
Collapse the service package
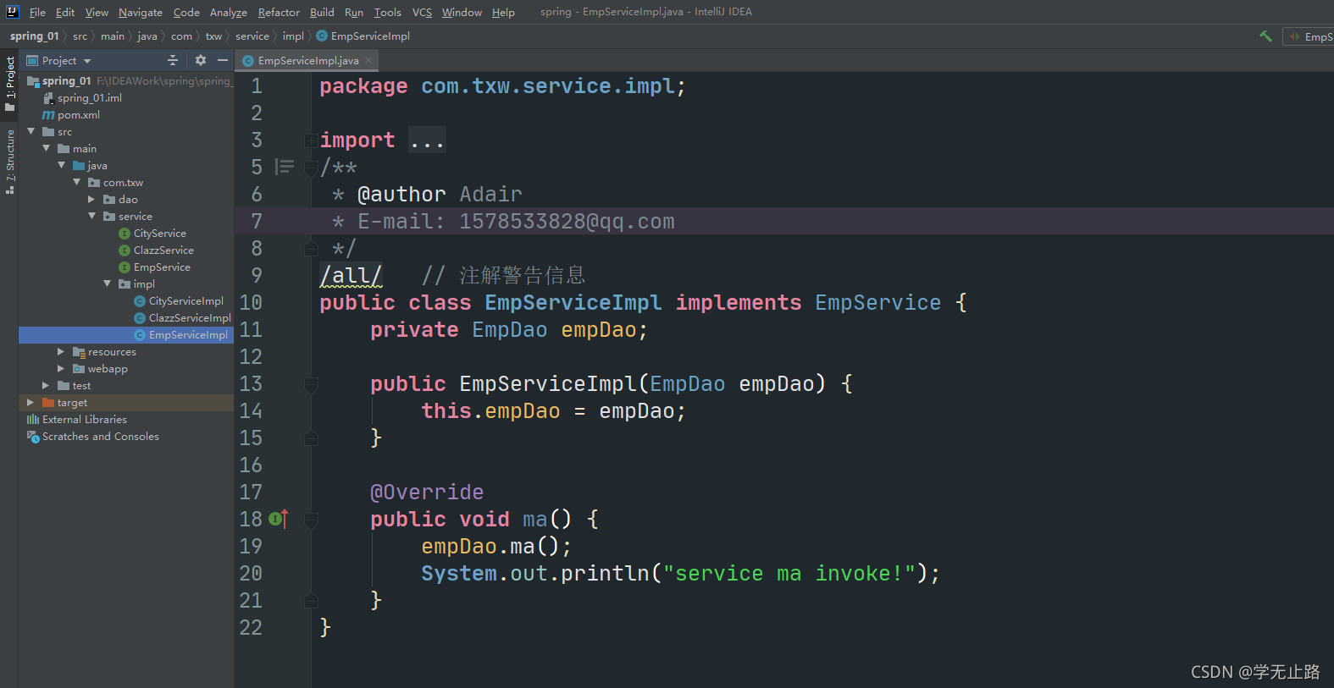coord(92,216)
